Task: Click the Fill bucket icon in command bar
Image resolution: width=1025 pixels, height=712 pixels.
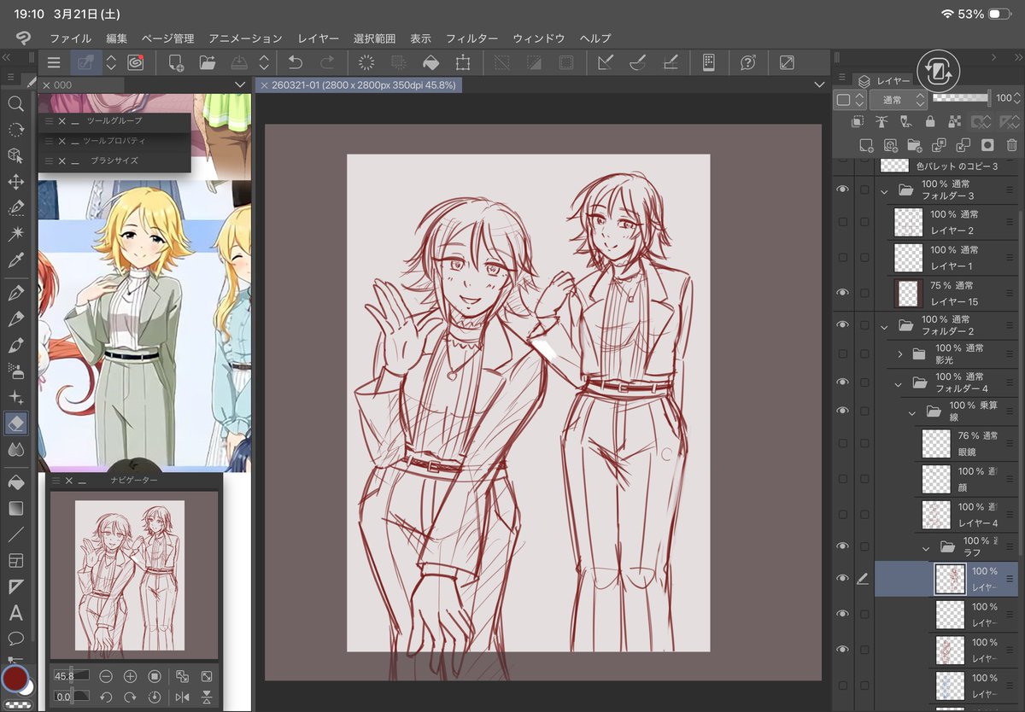Action: coord(431,62)
